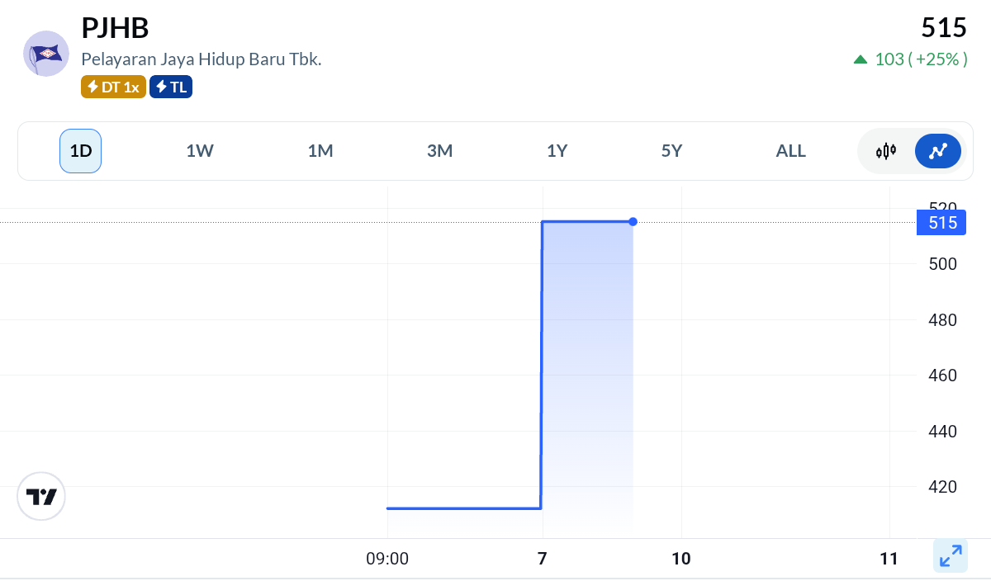The height and width of the screenshot is (581, 991).
Task: Click the chart's last price dot
Action: 633,221
